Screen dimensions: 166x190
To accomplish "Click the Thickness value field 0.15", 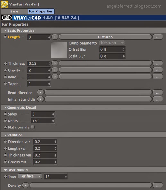I will 39,63.
